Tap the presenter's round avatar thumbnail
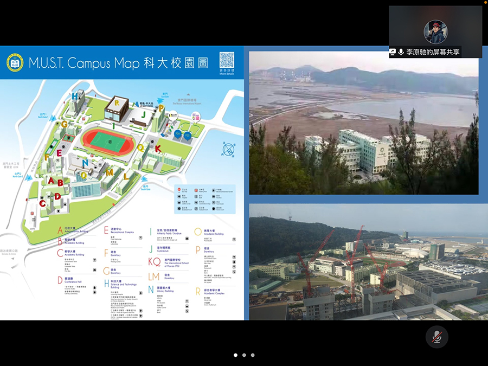The image size is (488, 366). pos(435,32)
